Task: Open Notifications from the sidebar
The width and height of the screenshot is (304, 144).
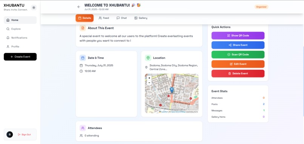Action: point(20,38)
